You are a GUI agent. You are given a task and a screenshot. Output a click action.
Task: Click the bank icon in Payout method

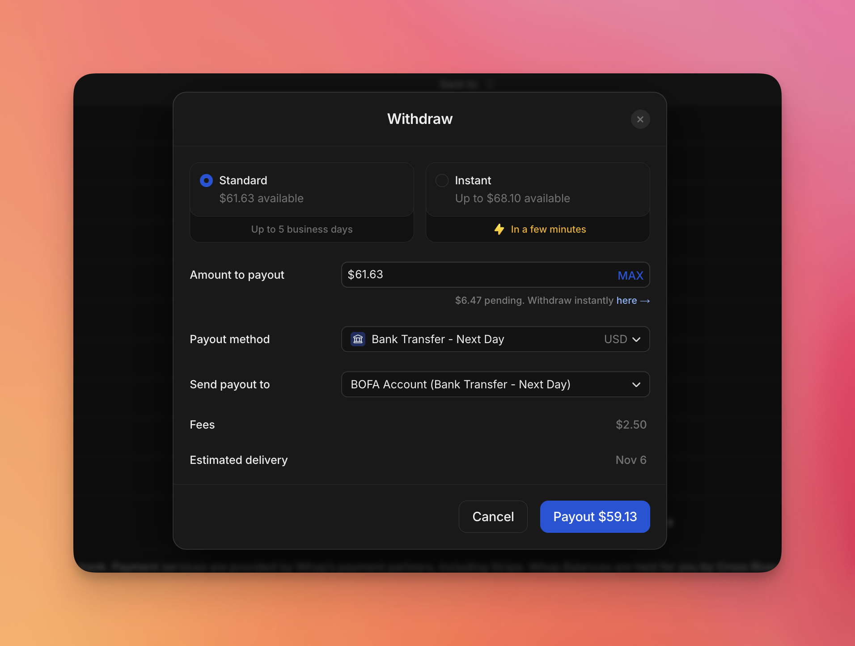click(358, 339)
